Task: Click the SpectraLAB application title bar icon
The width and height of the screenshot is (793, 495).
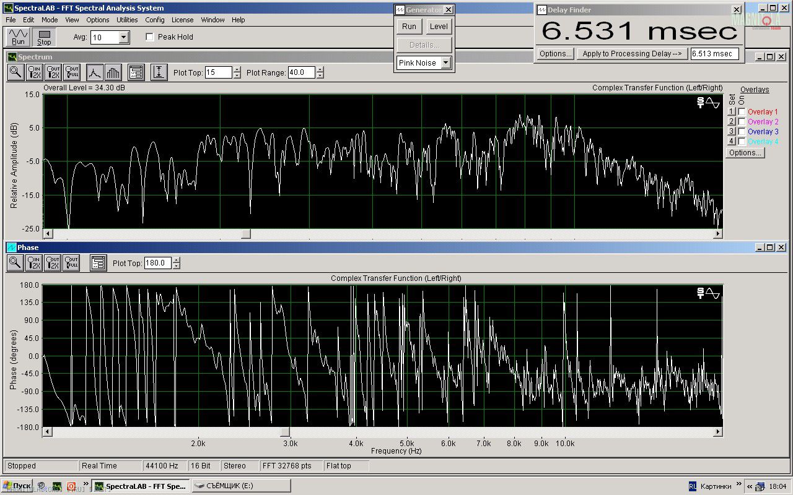Action: click(x=8, y=8)
